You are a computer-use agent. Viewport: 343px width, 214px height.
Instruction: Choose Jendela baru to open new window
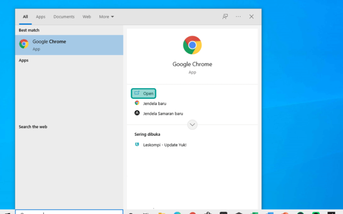click(155, 104)
